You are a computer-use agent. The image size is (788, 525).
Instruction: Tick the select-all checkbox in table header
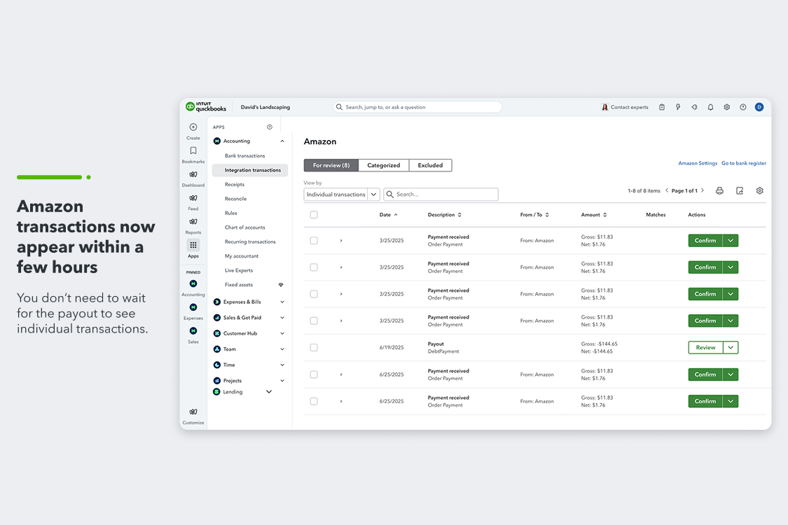pyautogui.click(x=314, y=215)
